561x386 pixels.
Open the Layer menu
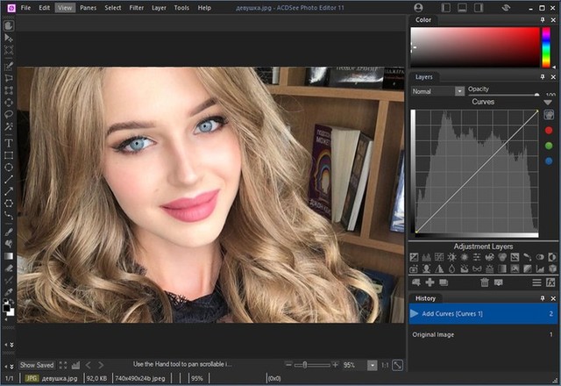(159, 7)
